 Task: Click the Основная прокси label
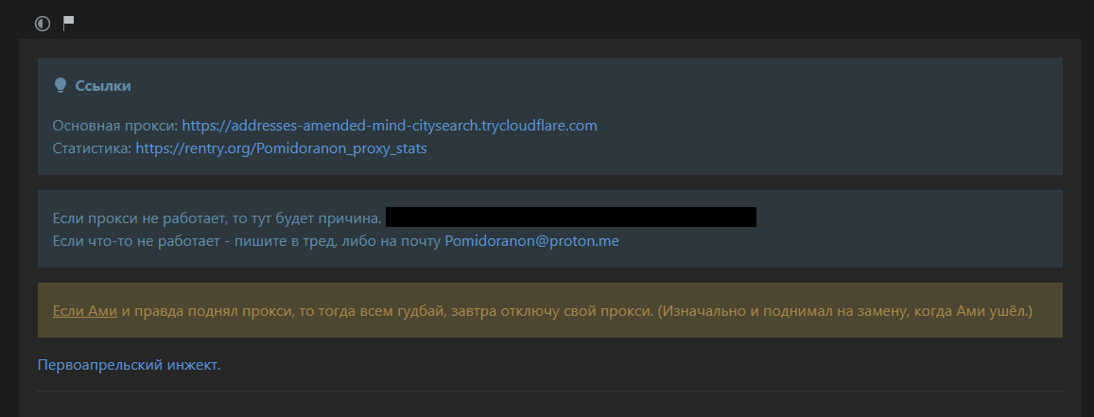click(115, 126)
